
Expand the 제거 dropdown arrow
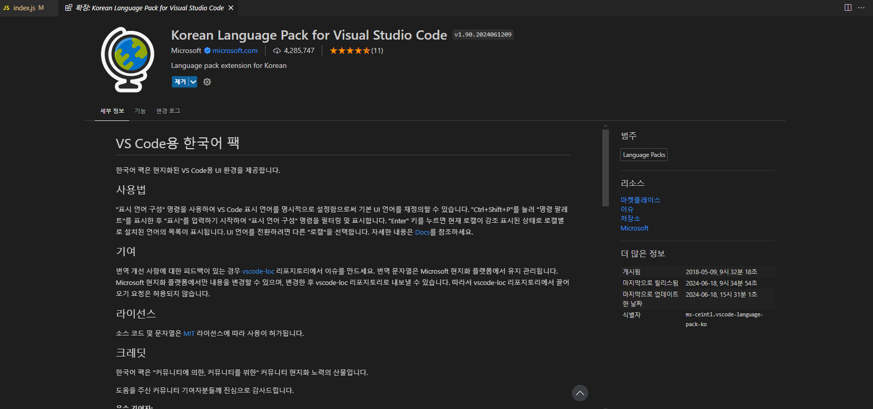(x=193, y=82)
